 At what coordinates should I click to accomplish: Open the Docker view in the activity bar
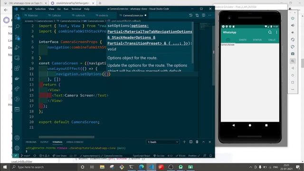17,78
